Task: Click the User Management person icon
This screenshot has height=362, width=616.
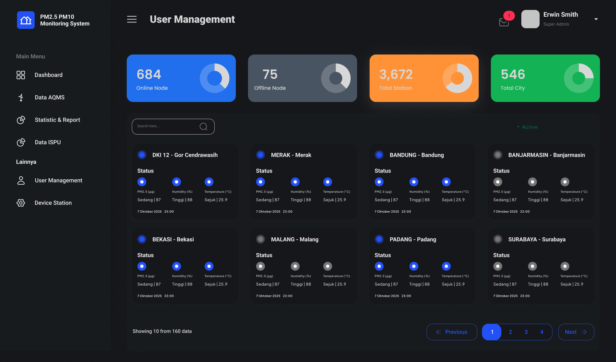Action: [x=21, y=180]
